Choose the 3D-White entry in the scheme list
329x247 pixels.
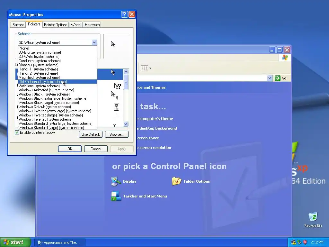click(57, 57)
